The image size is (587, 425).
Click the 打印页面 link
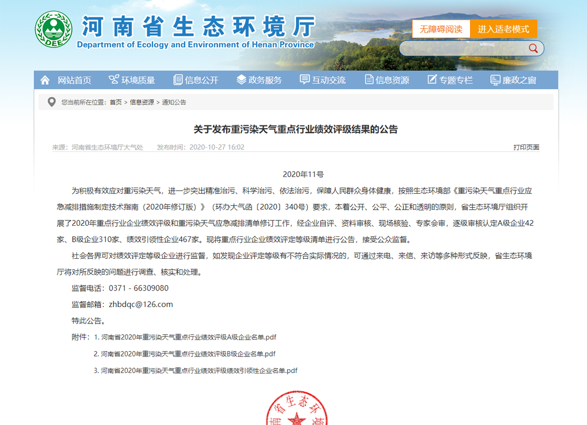[526, 147]
